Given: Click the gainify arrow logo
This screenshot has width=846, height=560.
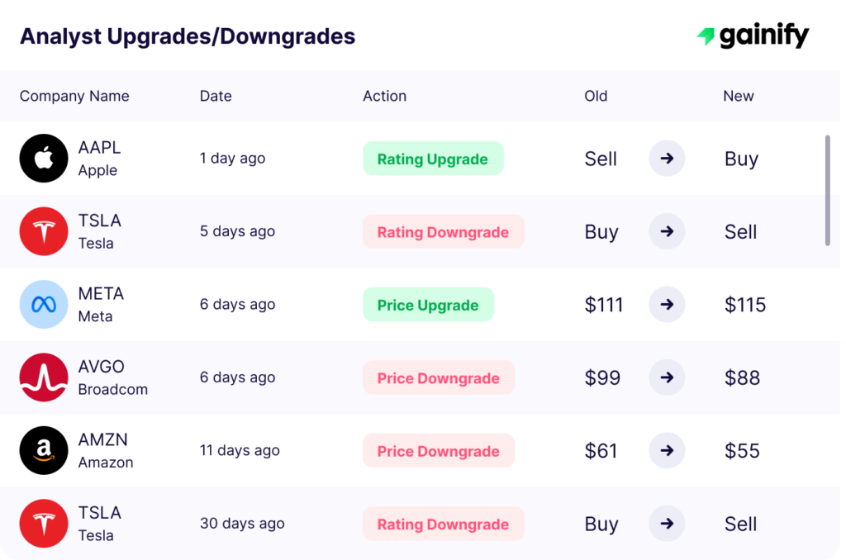Looking at the screenshot, I should pyautogui.click(x=706, y=35).
